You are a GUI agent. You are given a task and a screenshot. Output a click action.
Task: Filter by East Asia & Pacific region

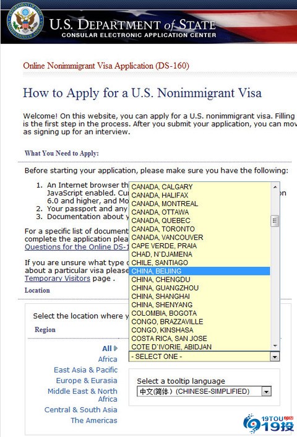pos(85,370)
